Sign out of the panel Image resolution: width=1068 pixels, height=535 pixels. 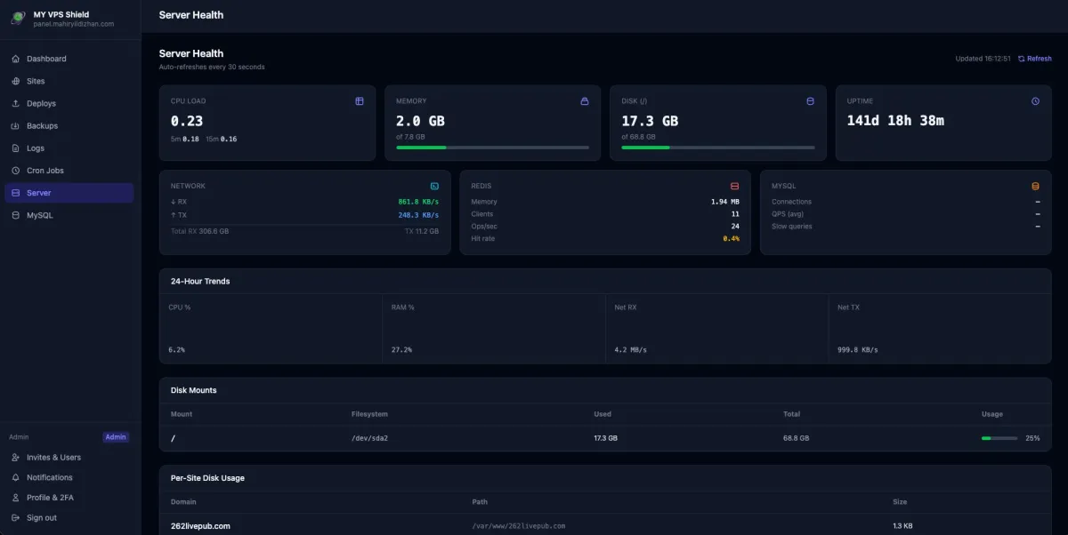(69, 518)
